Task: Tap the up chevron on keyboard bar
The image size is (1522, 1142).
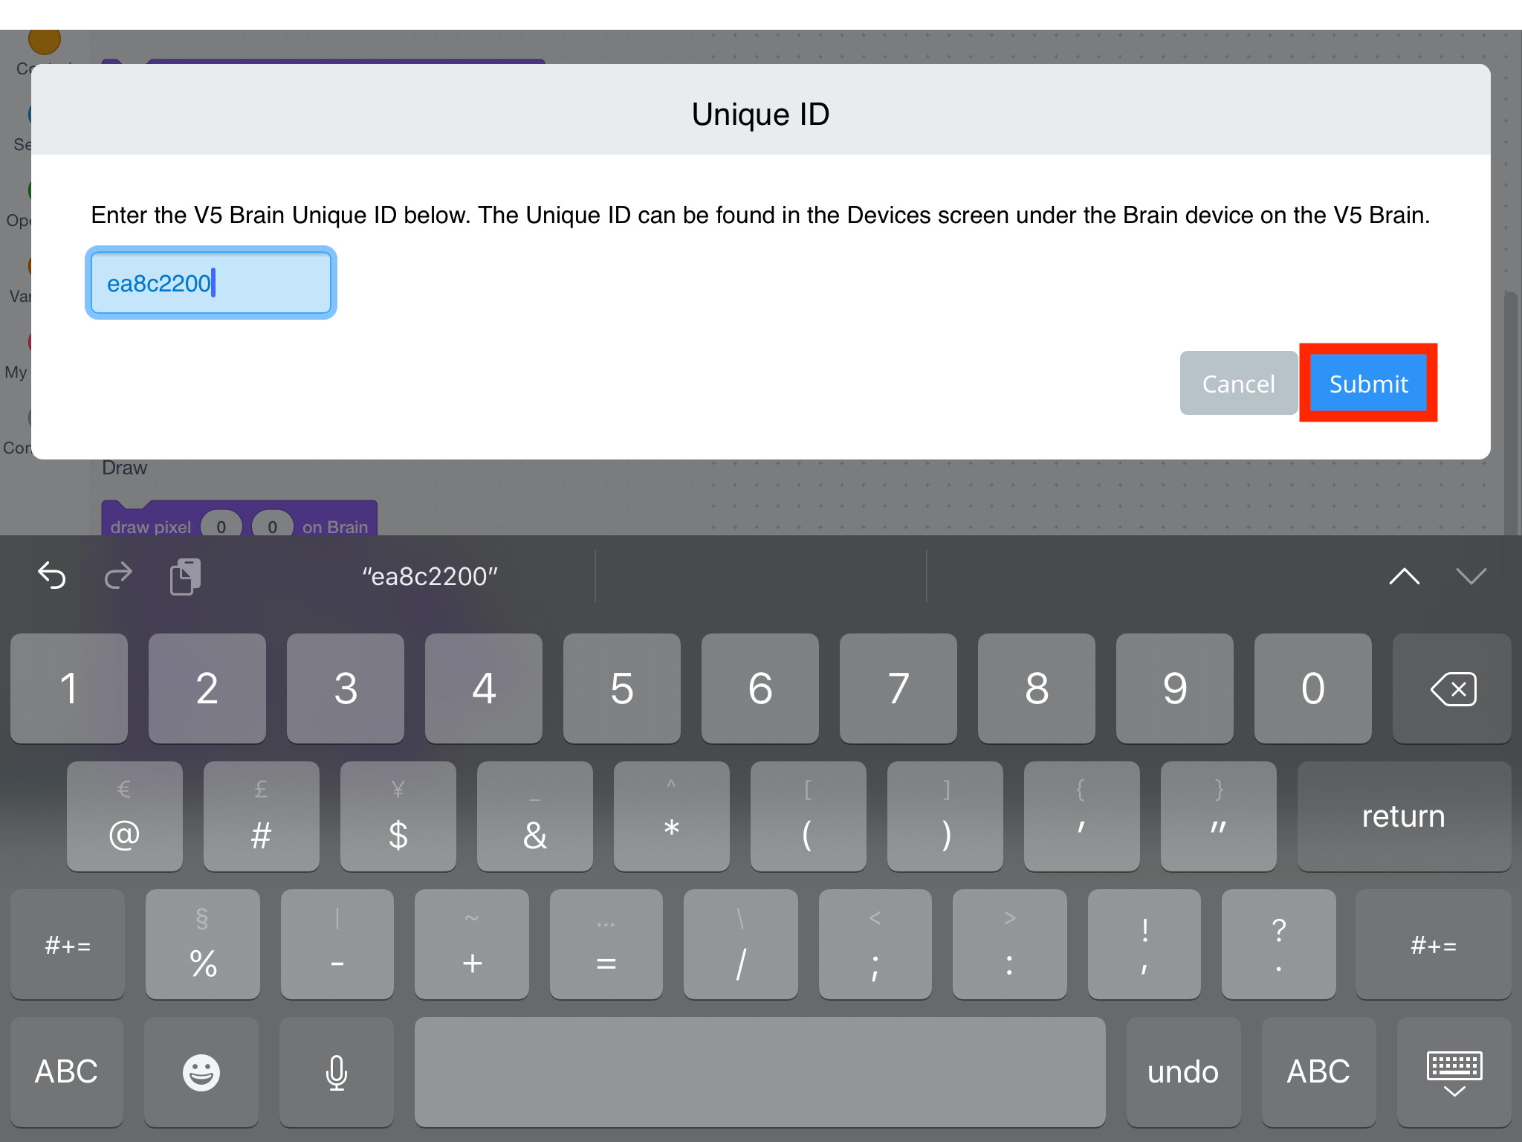Action: [1405, 576]
